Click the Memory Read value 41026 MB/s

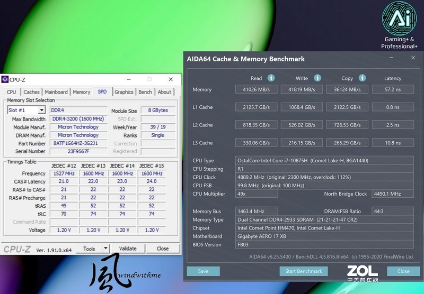[256, 89]
